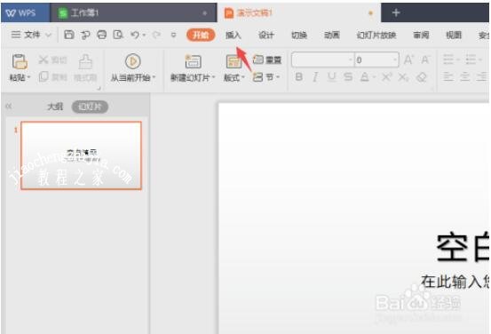Click the Layout (版式) icon

point(234,61)
